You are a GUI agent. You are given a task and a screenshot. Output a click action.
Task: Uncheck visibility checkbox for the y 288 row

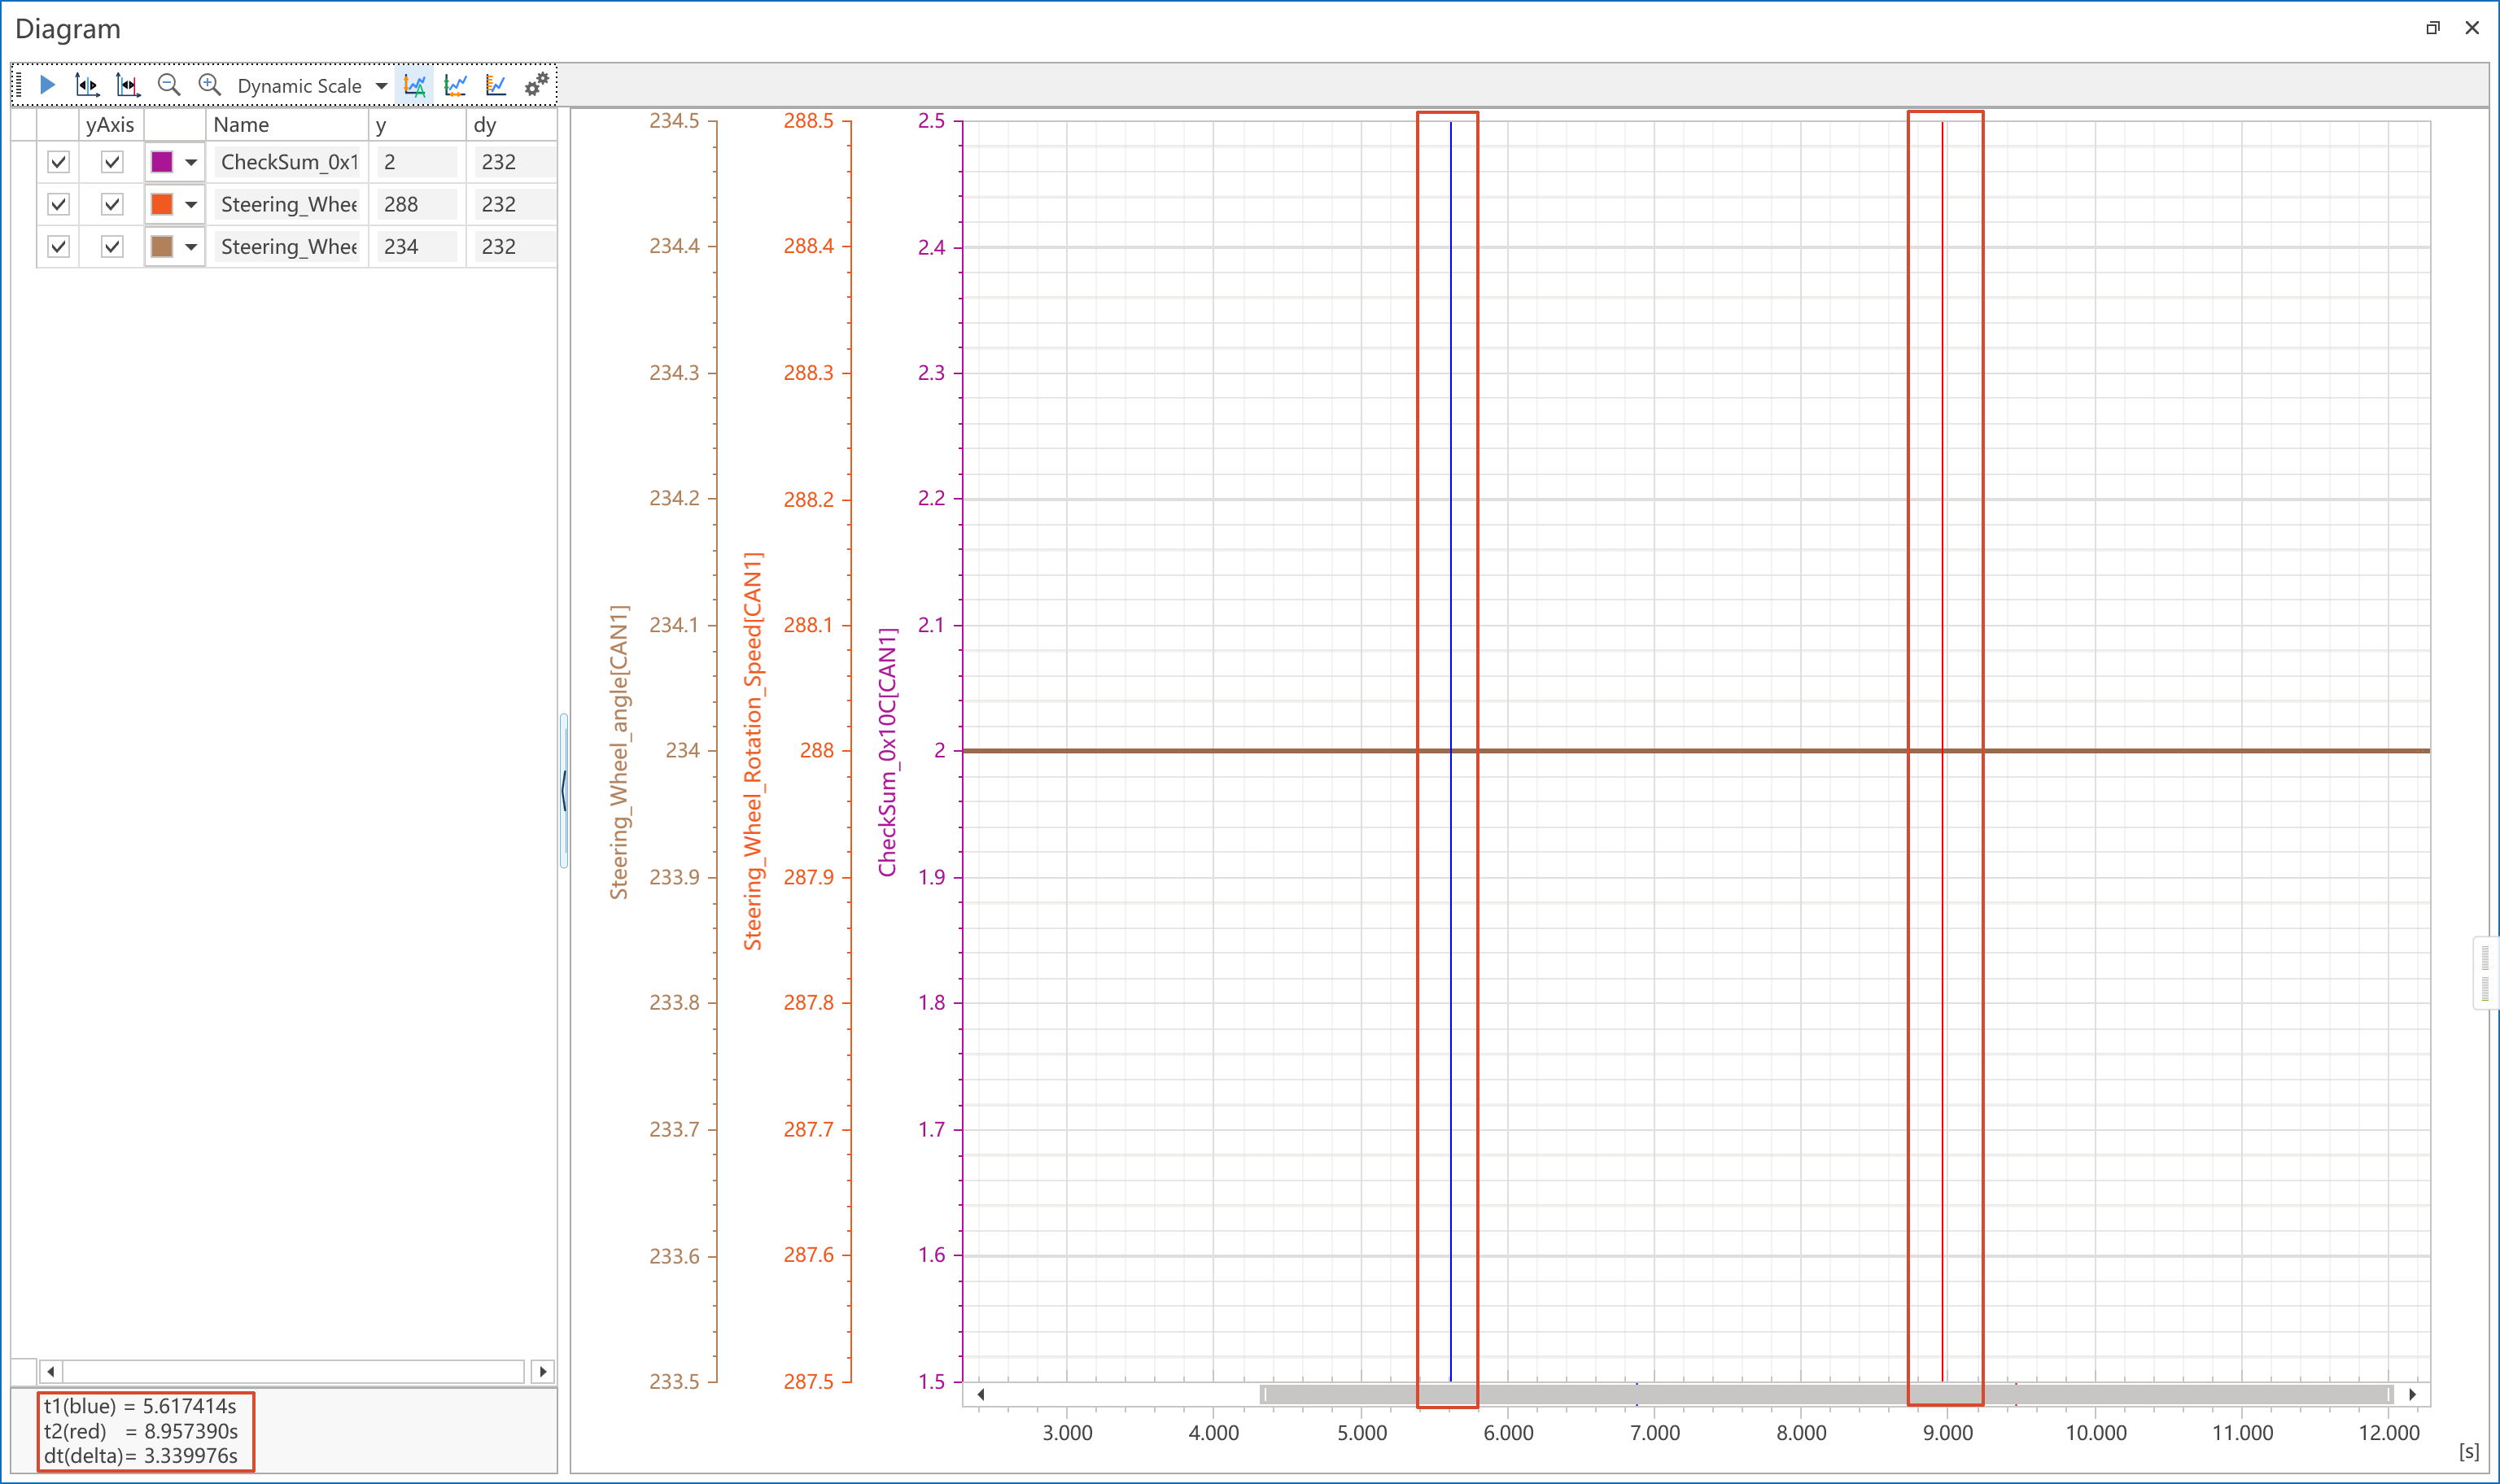[59, 204]
